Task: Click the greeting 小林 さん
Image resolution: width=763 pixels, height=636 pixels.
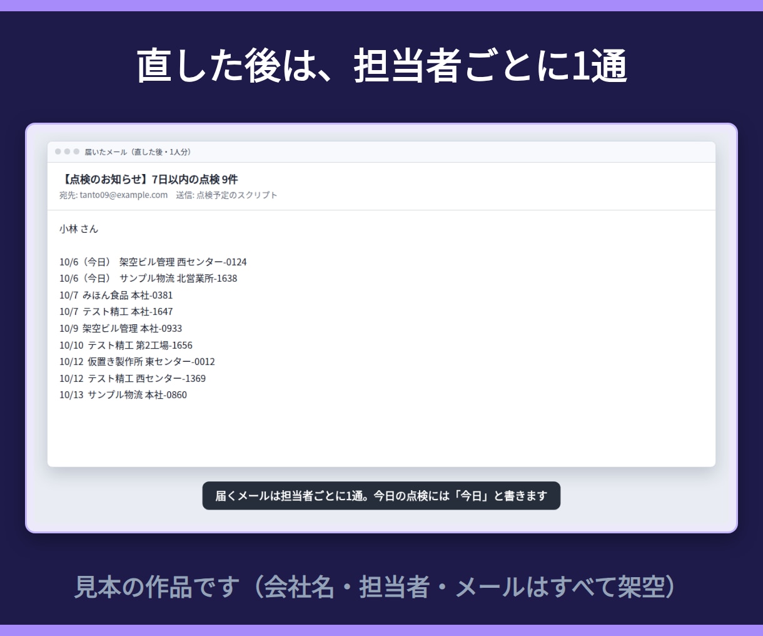Action: point(79,229)
